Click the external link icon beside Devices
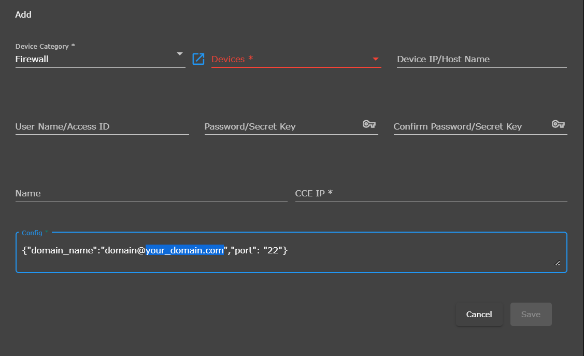Image resolution: width=584 pixels, height=356 pixels. [x=198, y=59]
